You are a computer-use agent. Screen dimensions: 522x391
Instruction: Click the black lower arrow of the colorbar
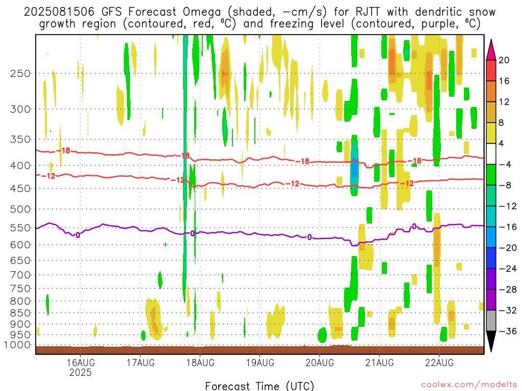pos(491,342)
